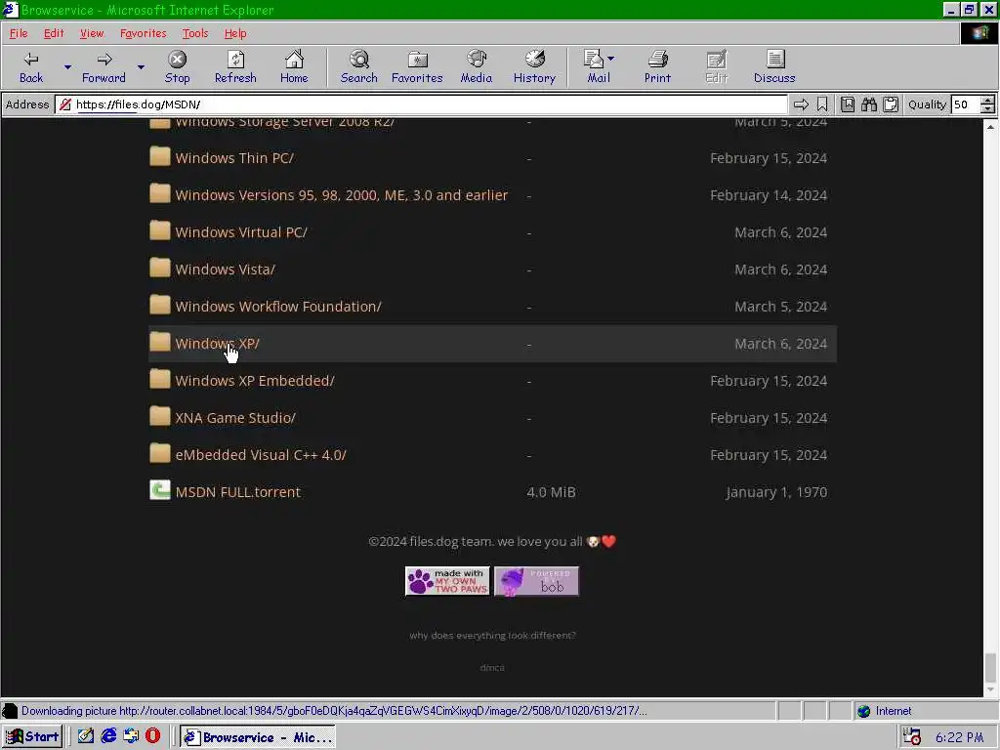Click the clipboard icon in address toolbar
The image size is (1000, 750).
click(891, 104)
